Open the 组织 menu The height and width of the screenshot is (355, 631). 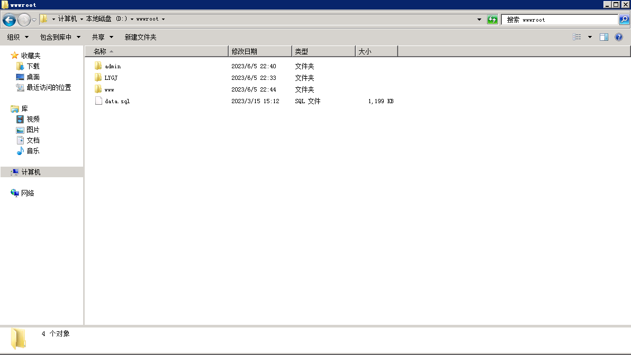[x=17, y=37]
